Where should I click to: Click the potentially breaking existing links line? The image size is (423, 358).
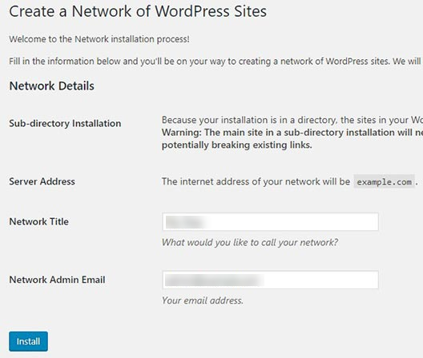pos(237,145)
